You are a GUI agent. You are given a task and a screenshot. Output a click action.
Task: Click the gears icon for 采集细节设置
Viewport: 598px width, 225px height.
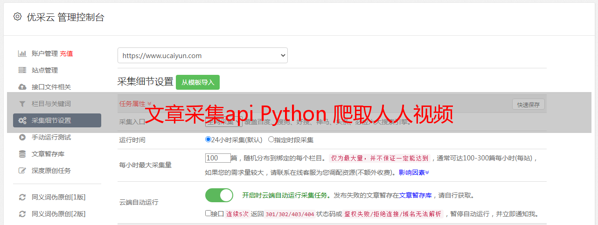(x=22, y=120)
